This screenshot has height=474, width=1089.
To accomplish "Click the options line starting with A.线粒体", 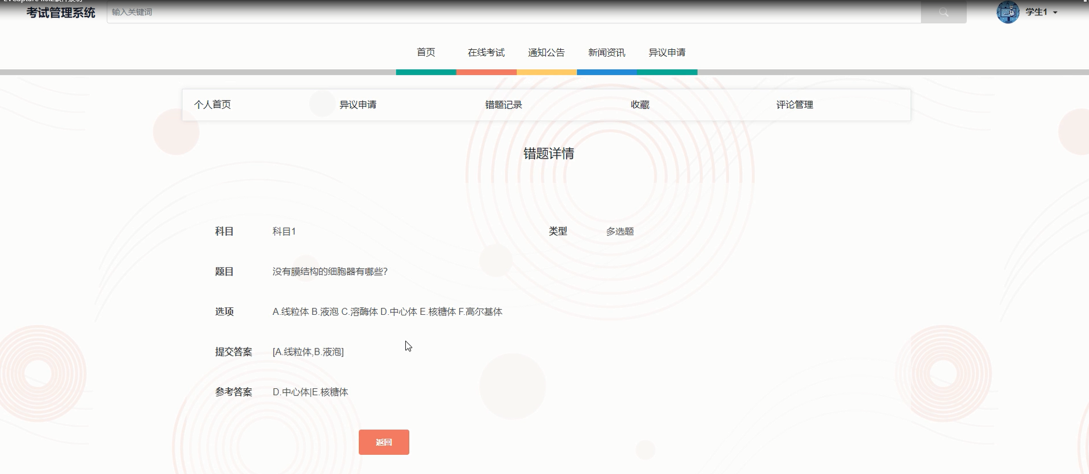I will tap(387, 311).
